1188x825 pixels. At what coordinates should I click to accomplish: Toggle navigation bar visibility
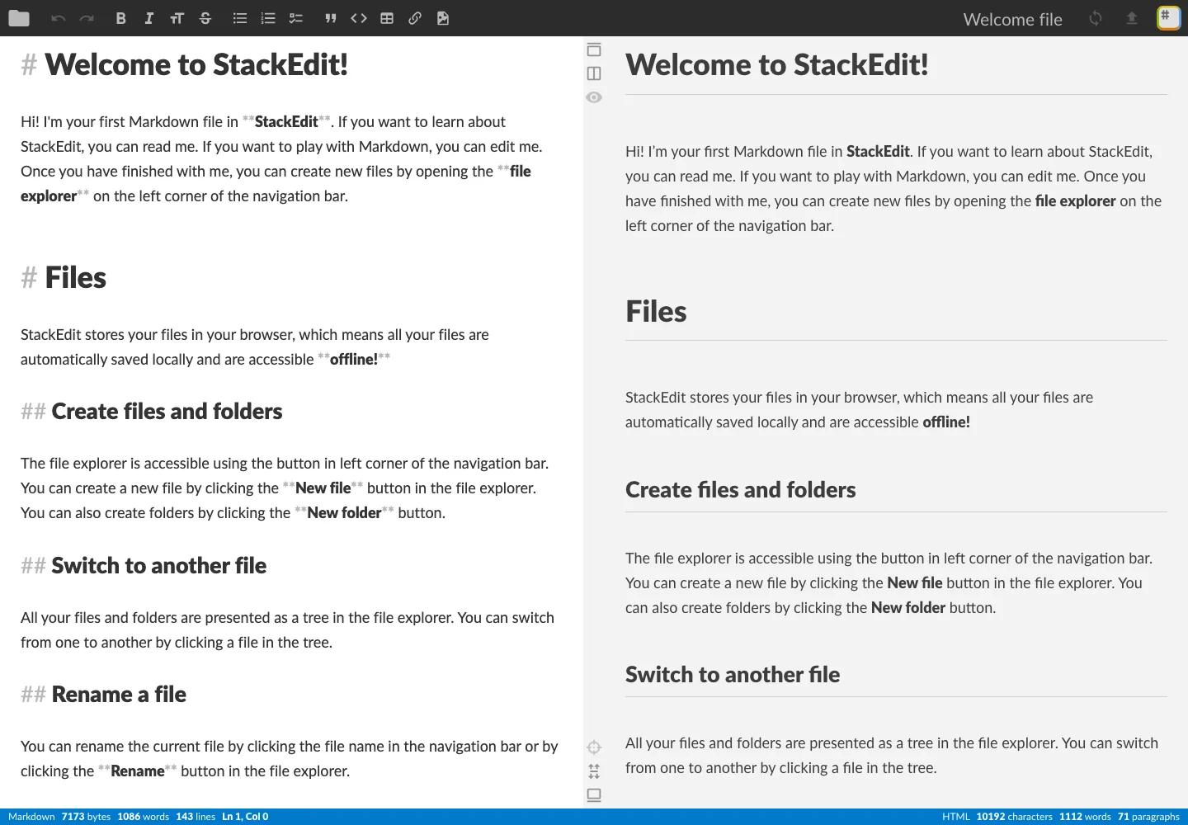pos(594,49)
